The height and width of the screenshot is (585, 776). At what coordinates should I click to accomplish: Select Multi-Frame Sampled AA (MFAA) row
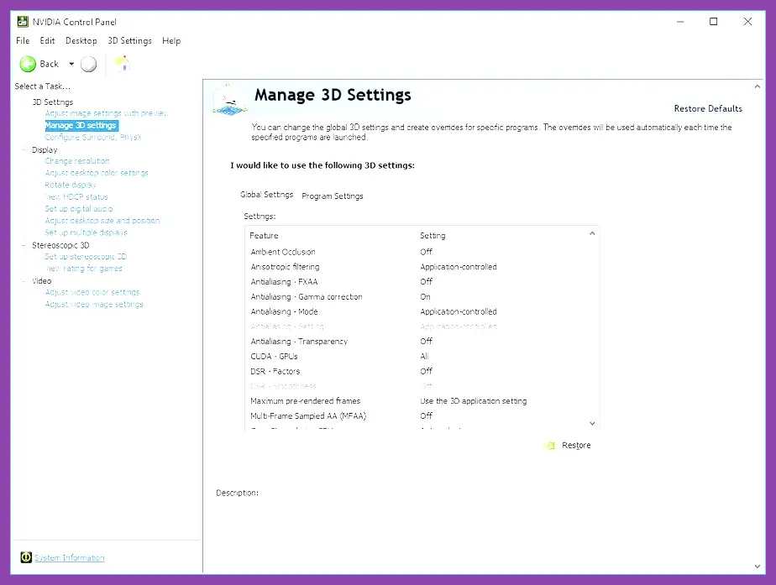pyautogui.click(x=417, y=416)
